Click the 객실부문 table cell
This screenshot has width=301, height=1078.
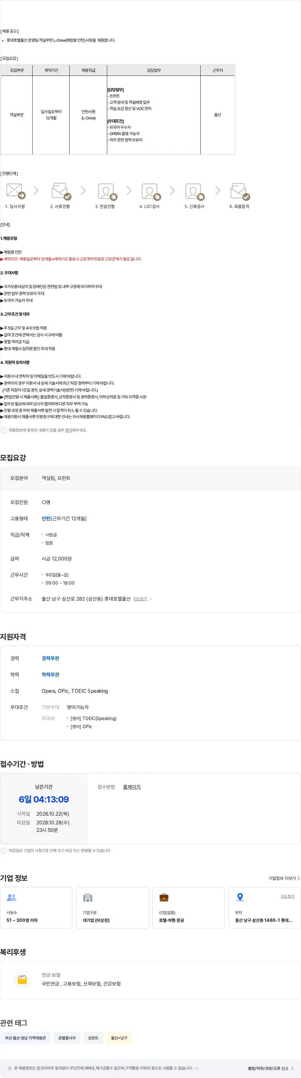click(x=17, y=115)
